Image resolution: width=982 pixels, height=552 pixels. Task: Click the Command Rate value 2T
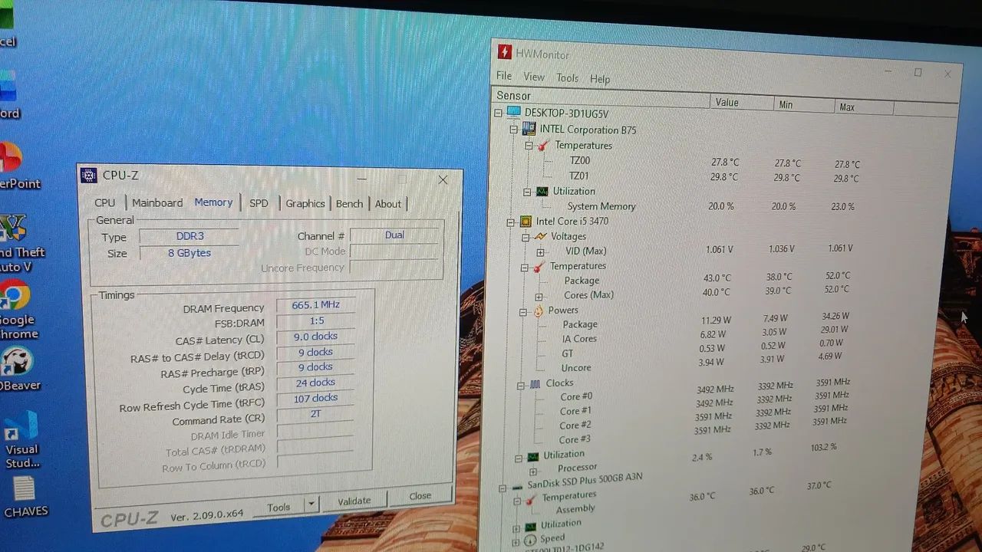(x=315, y=413)
